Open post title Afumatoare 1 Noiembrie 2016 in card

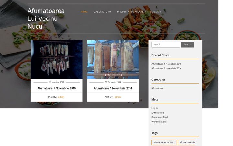click(x=56, y=88)
